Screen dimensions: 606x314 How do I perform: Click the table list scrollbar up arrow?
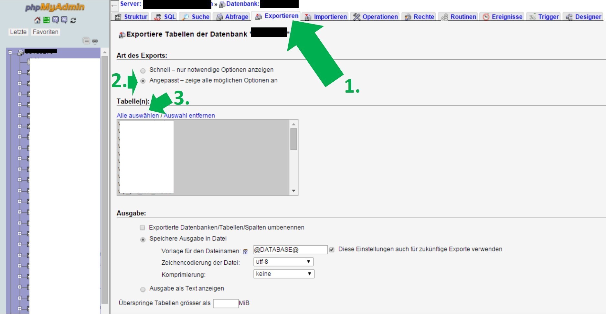(x=293, y=124)
